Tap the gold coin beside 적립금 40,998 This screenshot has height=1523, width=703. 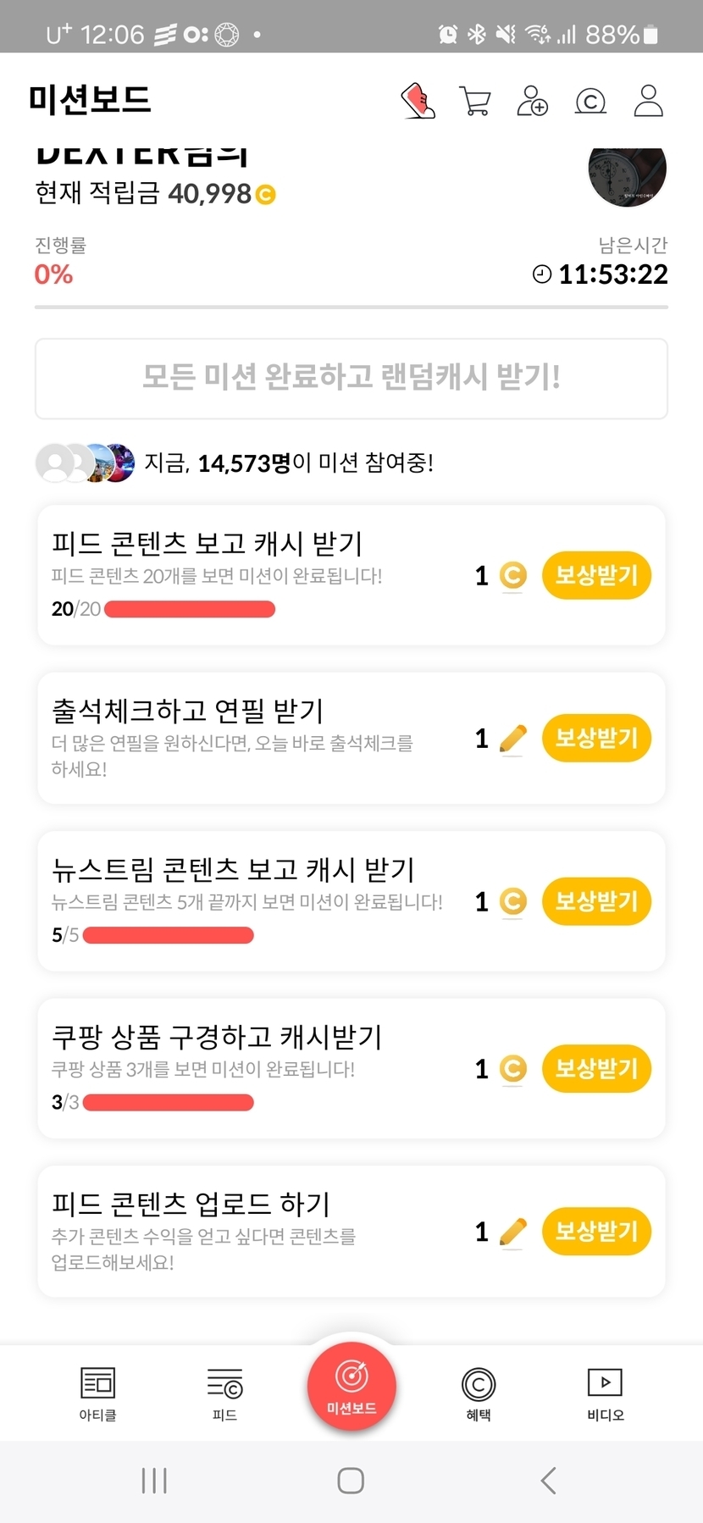click(x=265, y=195)
